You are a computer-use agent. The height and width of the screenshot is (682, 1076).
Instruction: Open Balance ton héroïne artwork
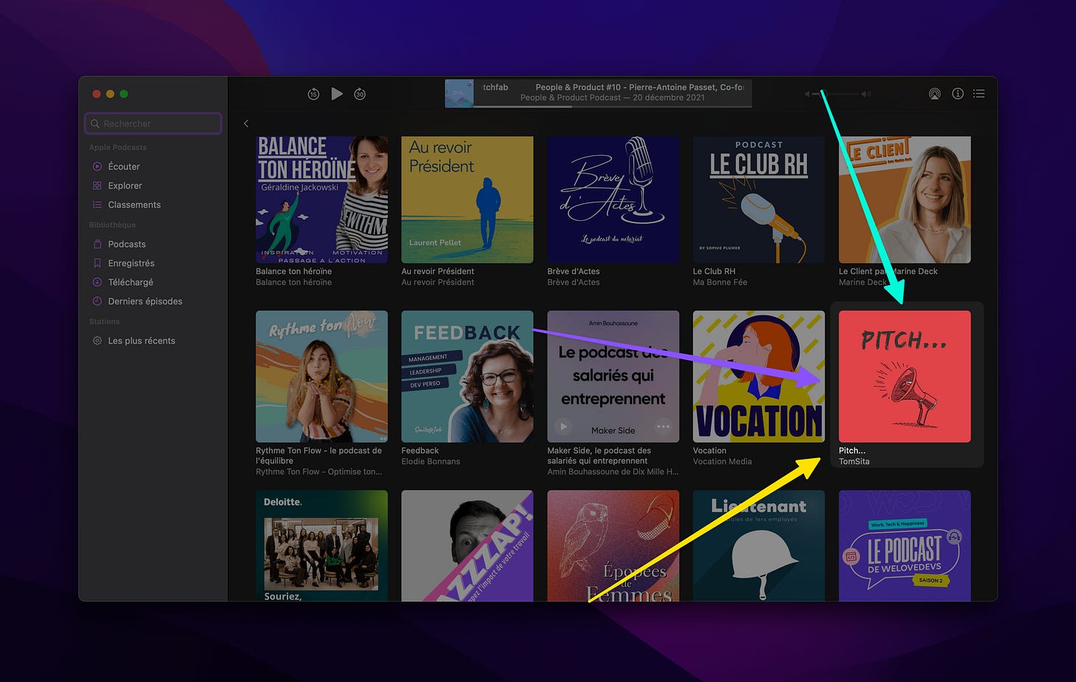pyautogui.click(x=321, y=200)
